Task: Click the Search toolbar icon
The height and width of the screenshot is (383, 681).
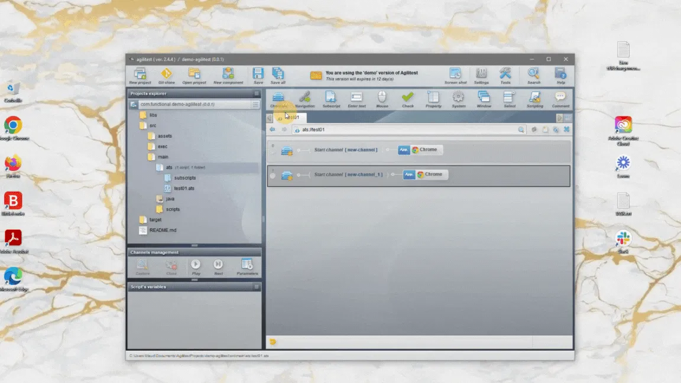Action: [x=533, y=76]
